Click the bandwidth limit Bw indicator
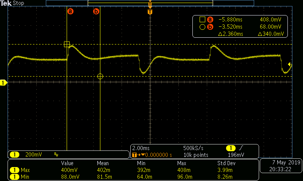 point(56,155)
